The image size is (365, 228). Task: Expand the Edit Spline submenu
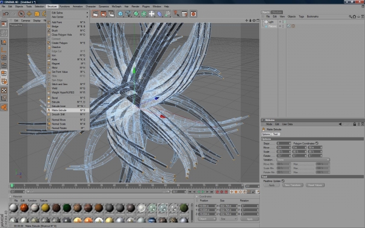[x=68, y=13]
